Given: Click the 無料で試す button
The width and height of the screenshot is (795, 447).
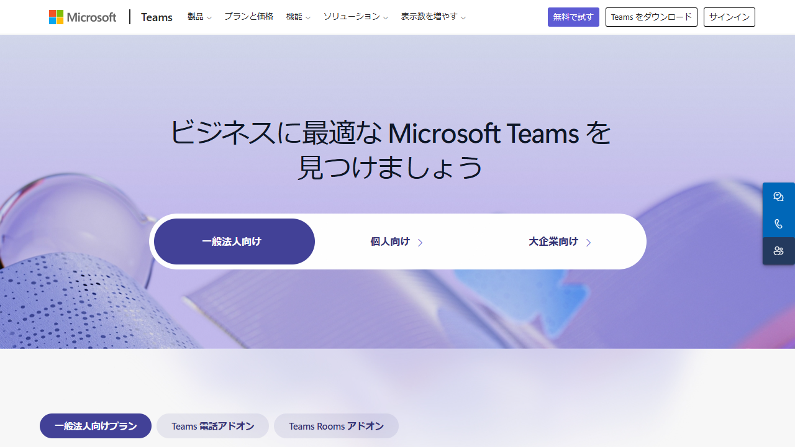Looking at the screenshot, I should coord(573,17).
